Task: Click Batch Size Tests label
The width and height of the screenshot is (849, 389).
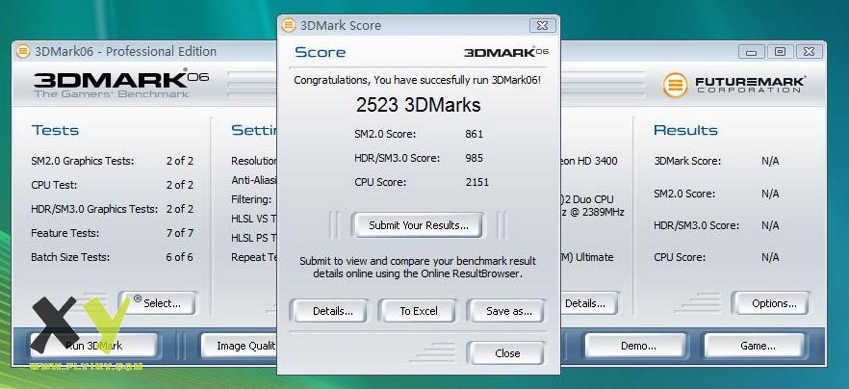Action: pyautogui.click(x=70, y=257)
